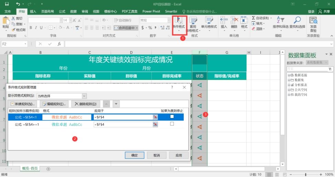Expand 公共空间 tree node
The image size is (335, 177).
(x=289, y=90)
